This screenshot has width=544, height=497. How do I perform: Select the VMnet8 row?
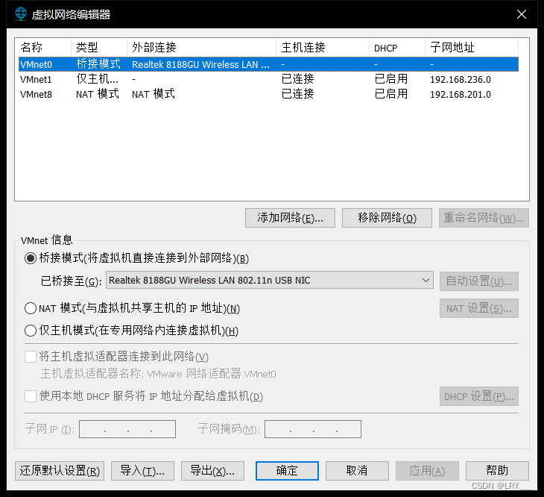(x=268, y=95)
